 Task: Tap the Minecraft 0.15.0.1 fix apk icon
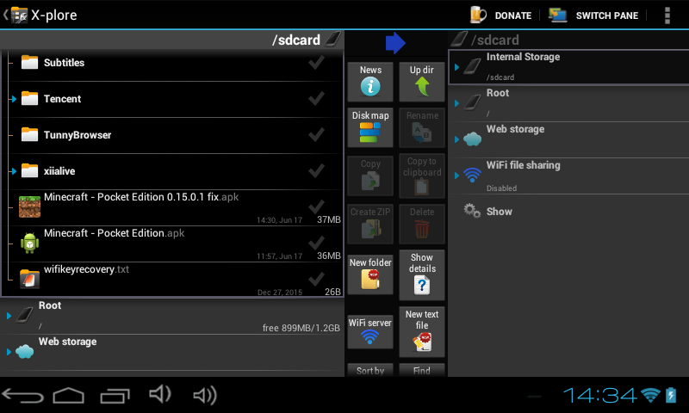[x=29, y=207]
